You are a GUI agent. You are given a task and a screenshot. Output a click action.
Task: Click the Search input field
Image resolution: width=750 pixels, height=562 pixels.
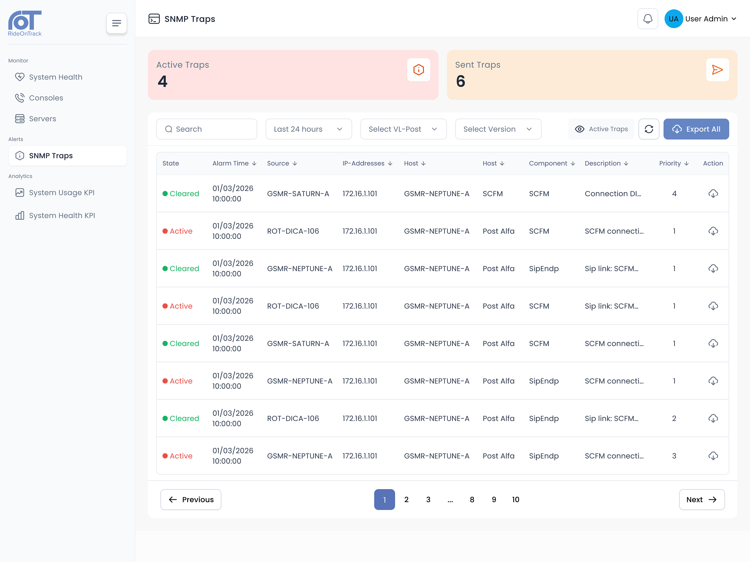207,129
